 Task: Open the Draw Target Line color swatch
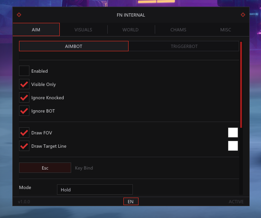pyautogui.click(x=233, y=146)
